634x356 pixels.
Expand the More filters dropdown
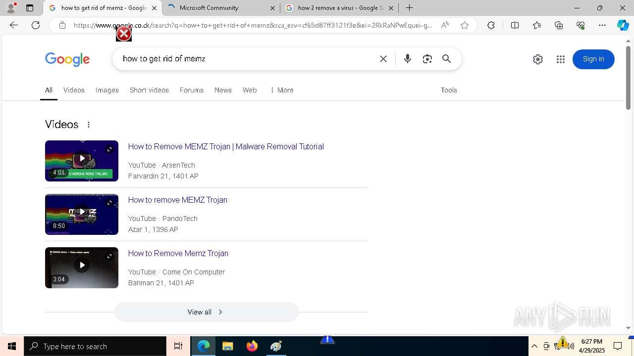[282, 90]
